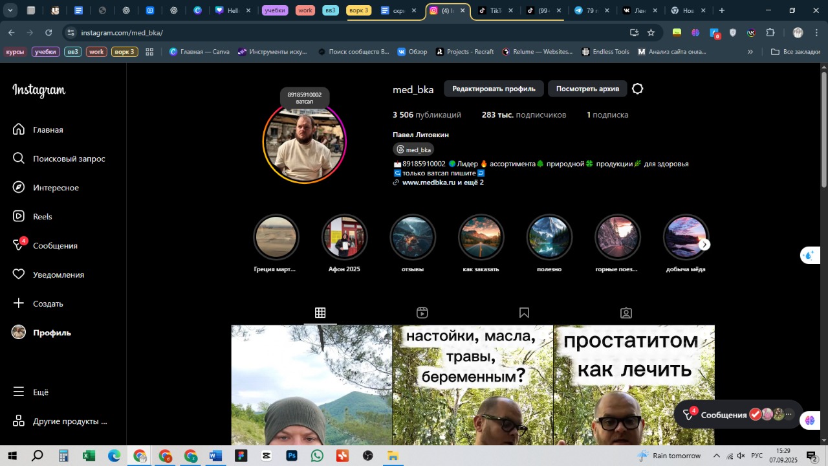The image size is (828, 466).
Task: Switch to the tagged photos tab
Action: 626,313
